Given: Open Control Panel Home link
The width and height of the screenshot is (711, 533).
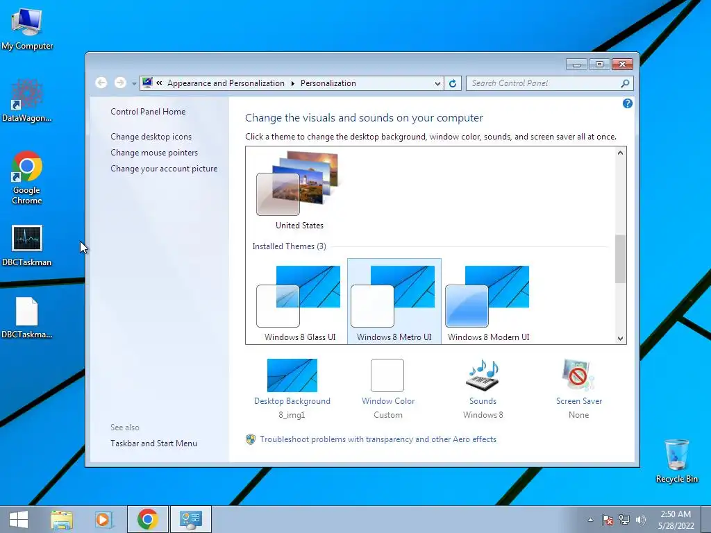Looking at the screenshot, I should click(x=148, y=112).
